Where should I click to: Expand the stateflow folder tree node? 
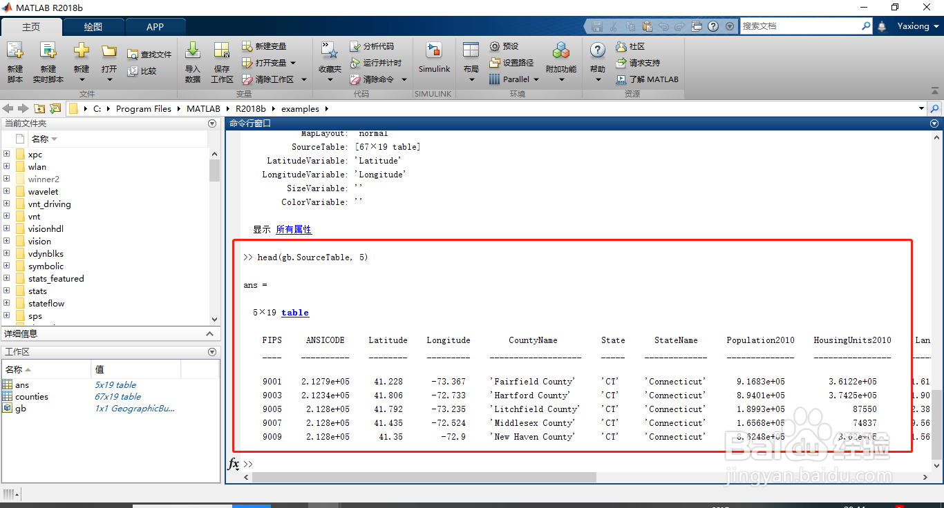(x=6, y=303)
